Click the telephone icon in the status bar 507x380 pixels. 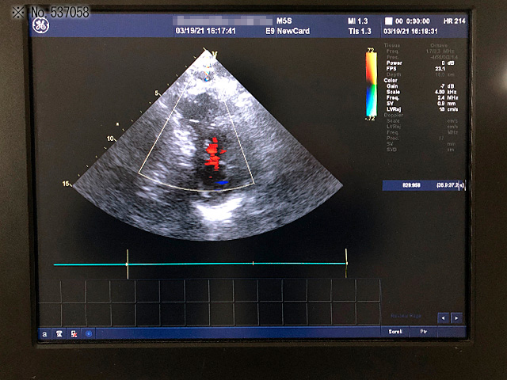tap(59, 334)
